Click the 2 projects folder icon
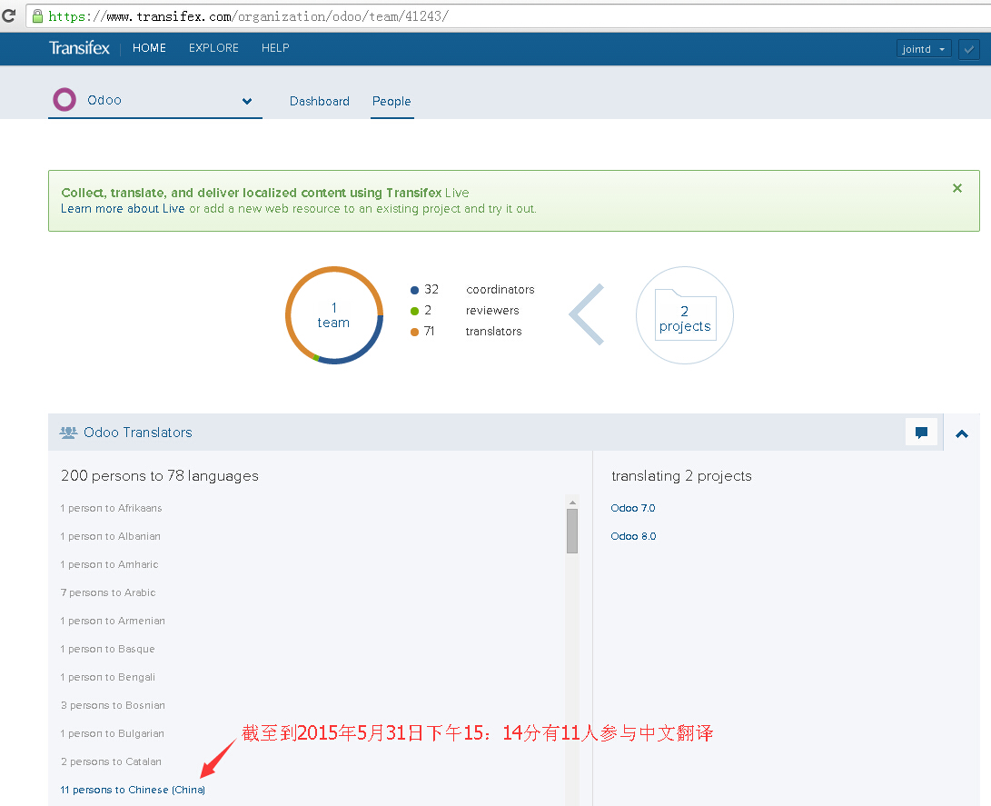 point(684,316)
